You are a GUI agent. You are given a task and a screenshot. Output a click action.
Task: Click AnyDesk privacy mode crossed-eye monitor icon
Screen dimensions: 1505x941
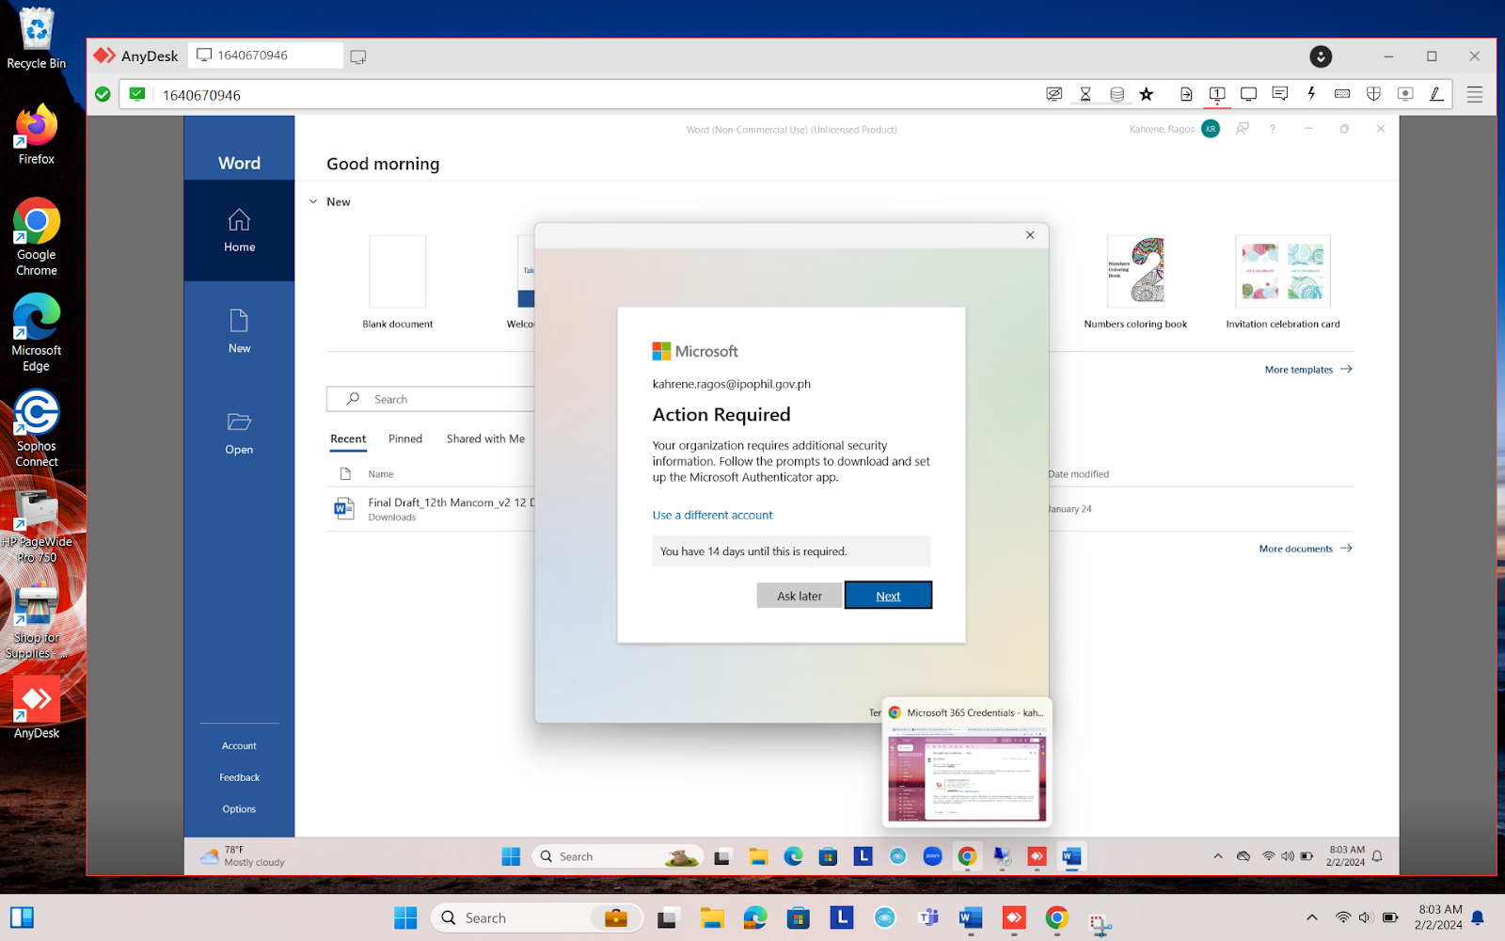pos(1054,94)
